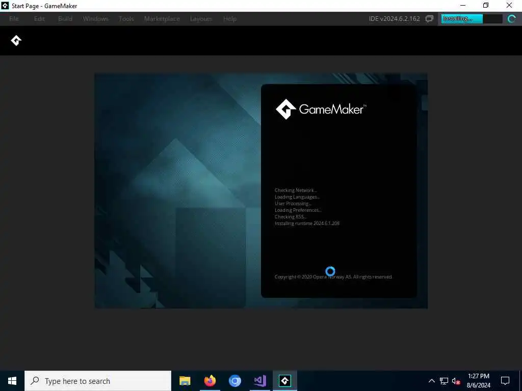
Task: Restore down the GameMaker window
Action: (x=486, y=5)
